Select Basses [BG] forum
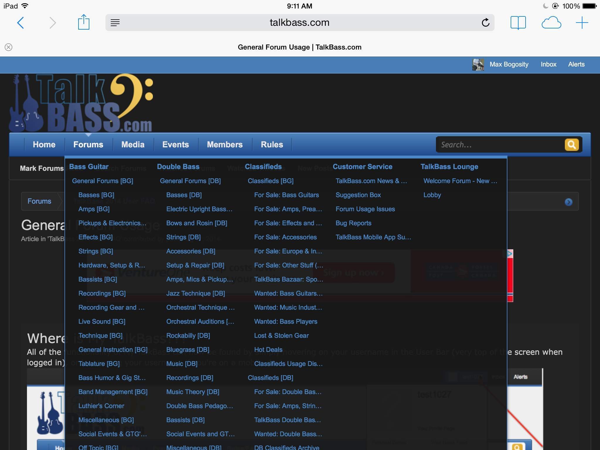Image resolution: width=600 pixels, height=450 pixels. pyautogui.click(x=96, y=195)
